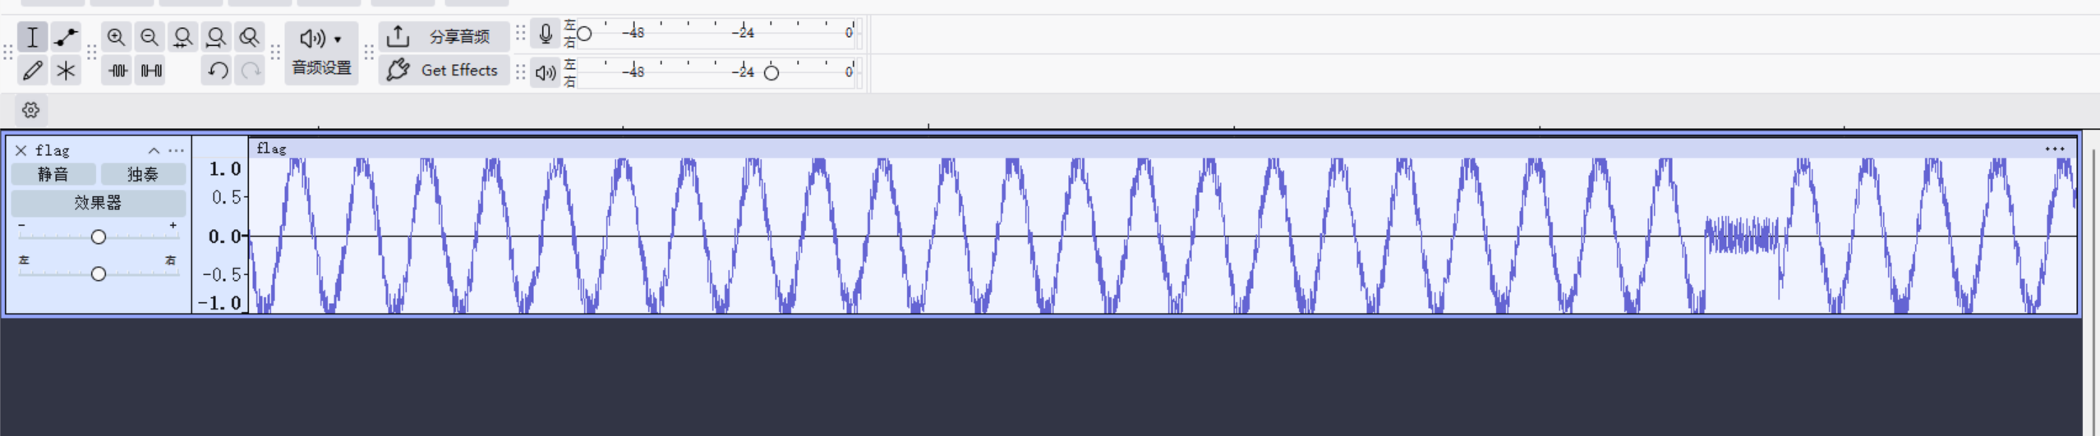Mute the flag track with 静音
This screenshot has width=2100, height=436.
[x=53, y=174]
